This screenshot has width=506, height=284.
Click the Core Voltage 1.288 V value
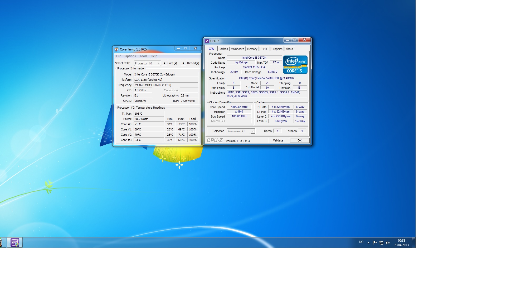(x=273, y=72)
